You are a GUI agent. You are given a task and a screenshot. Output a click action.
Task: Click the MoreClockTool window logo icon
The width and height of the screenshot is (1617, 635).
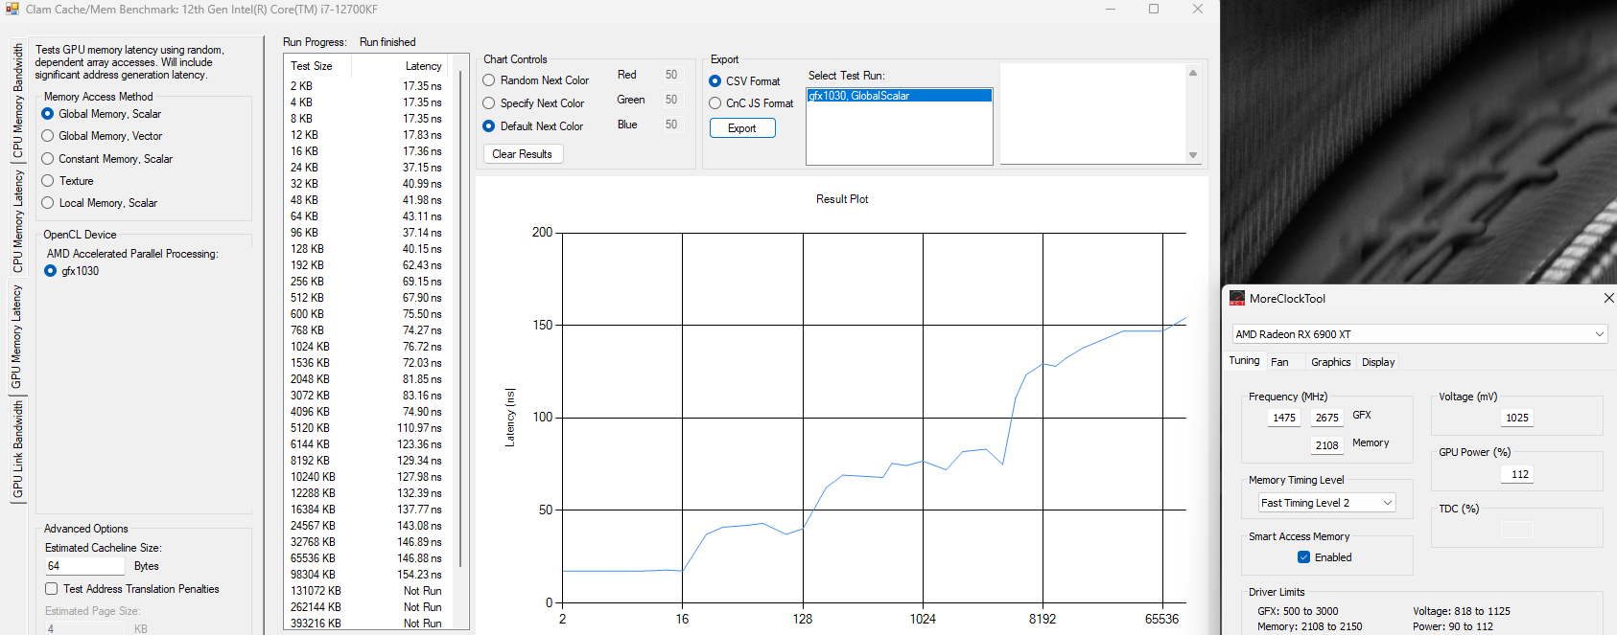pos(1237,298)
